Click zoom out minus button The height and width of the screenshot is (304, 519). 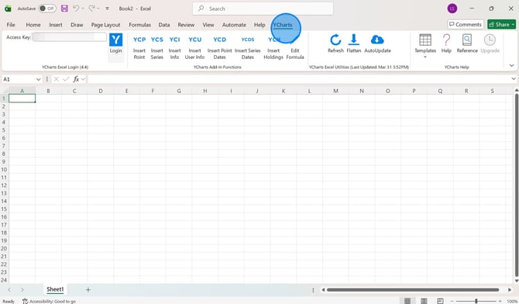pyautogui.click(x=452, y=301)
